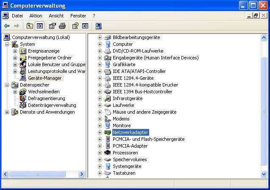Select Datenträgerverwaltung in the tree
The width and height of the screenshot is (270, 190).
52,105
